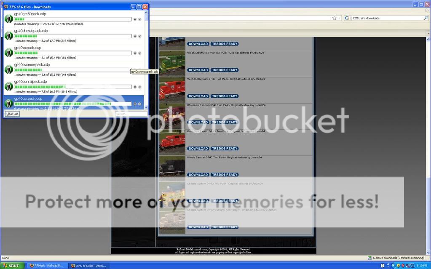Viewport: 431px width, 269px height.
Task: Click browser page scrollbar down arrow
Action: pos(428,253)
